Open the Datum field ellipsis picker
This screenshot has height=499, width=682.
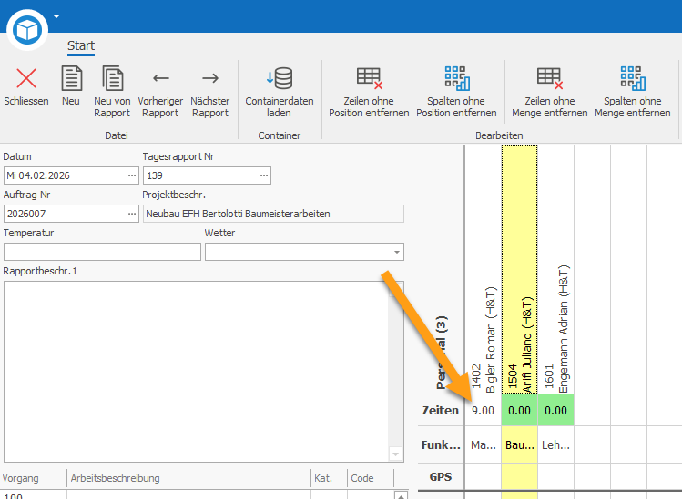(132, 175)
